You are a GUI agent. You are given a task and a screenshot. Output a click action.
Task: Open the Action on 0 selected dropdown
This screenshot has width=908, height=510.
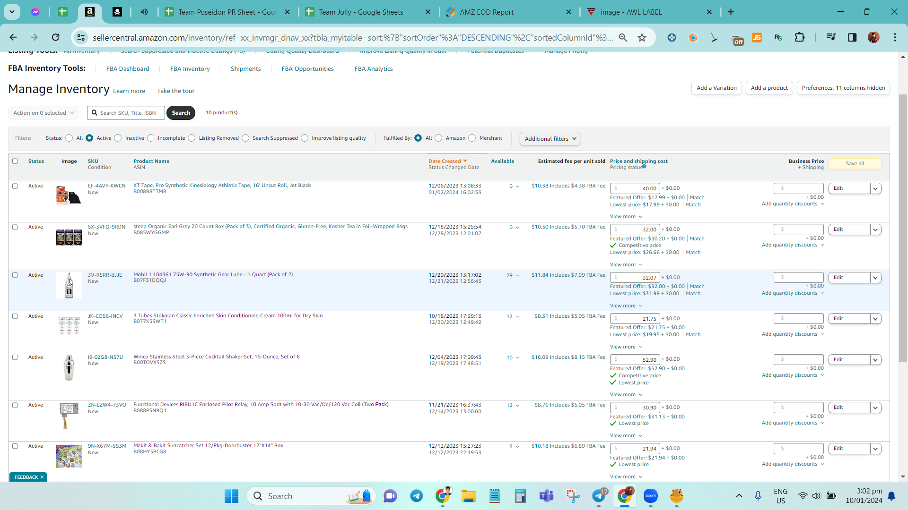coord(44,113)
